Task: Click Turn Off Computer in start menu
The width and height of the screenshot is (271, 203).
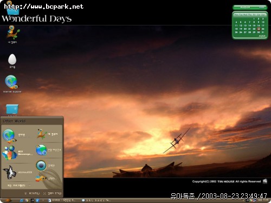Action: point(53,193)
